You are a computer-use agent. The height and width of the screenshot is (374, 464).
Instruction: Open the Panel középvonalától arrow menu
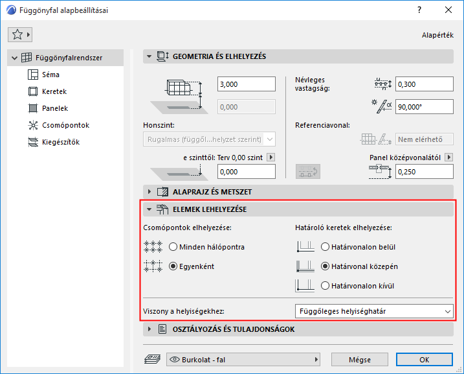[449, 157]
